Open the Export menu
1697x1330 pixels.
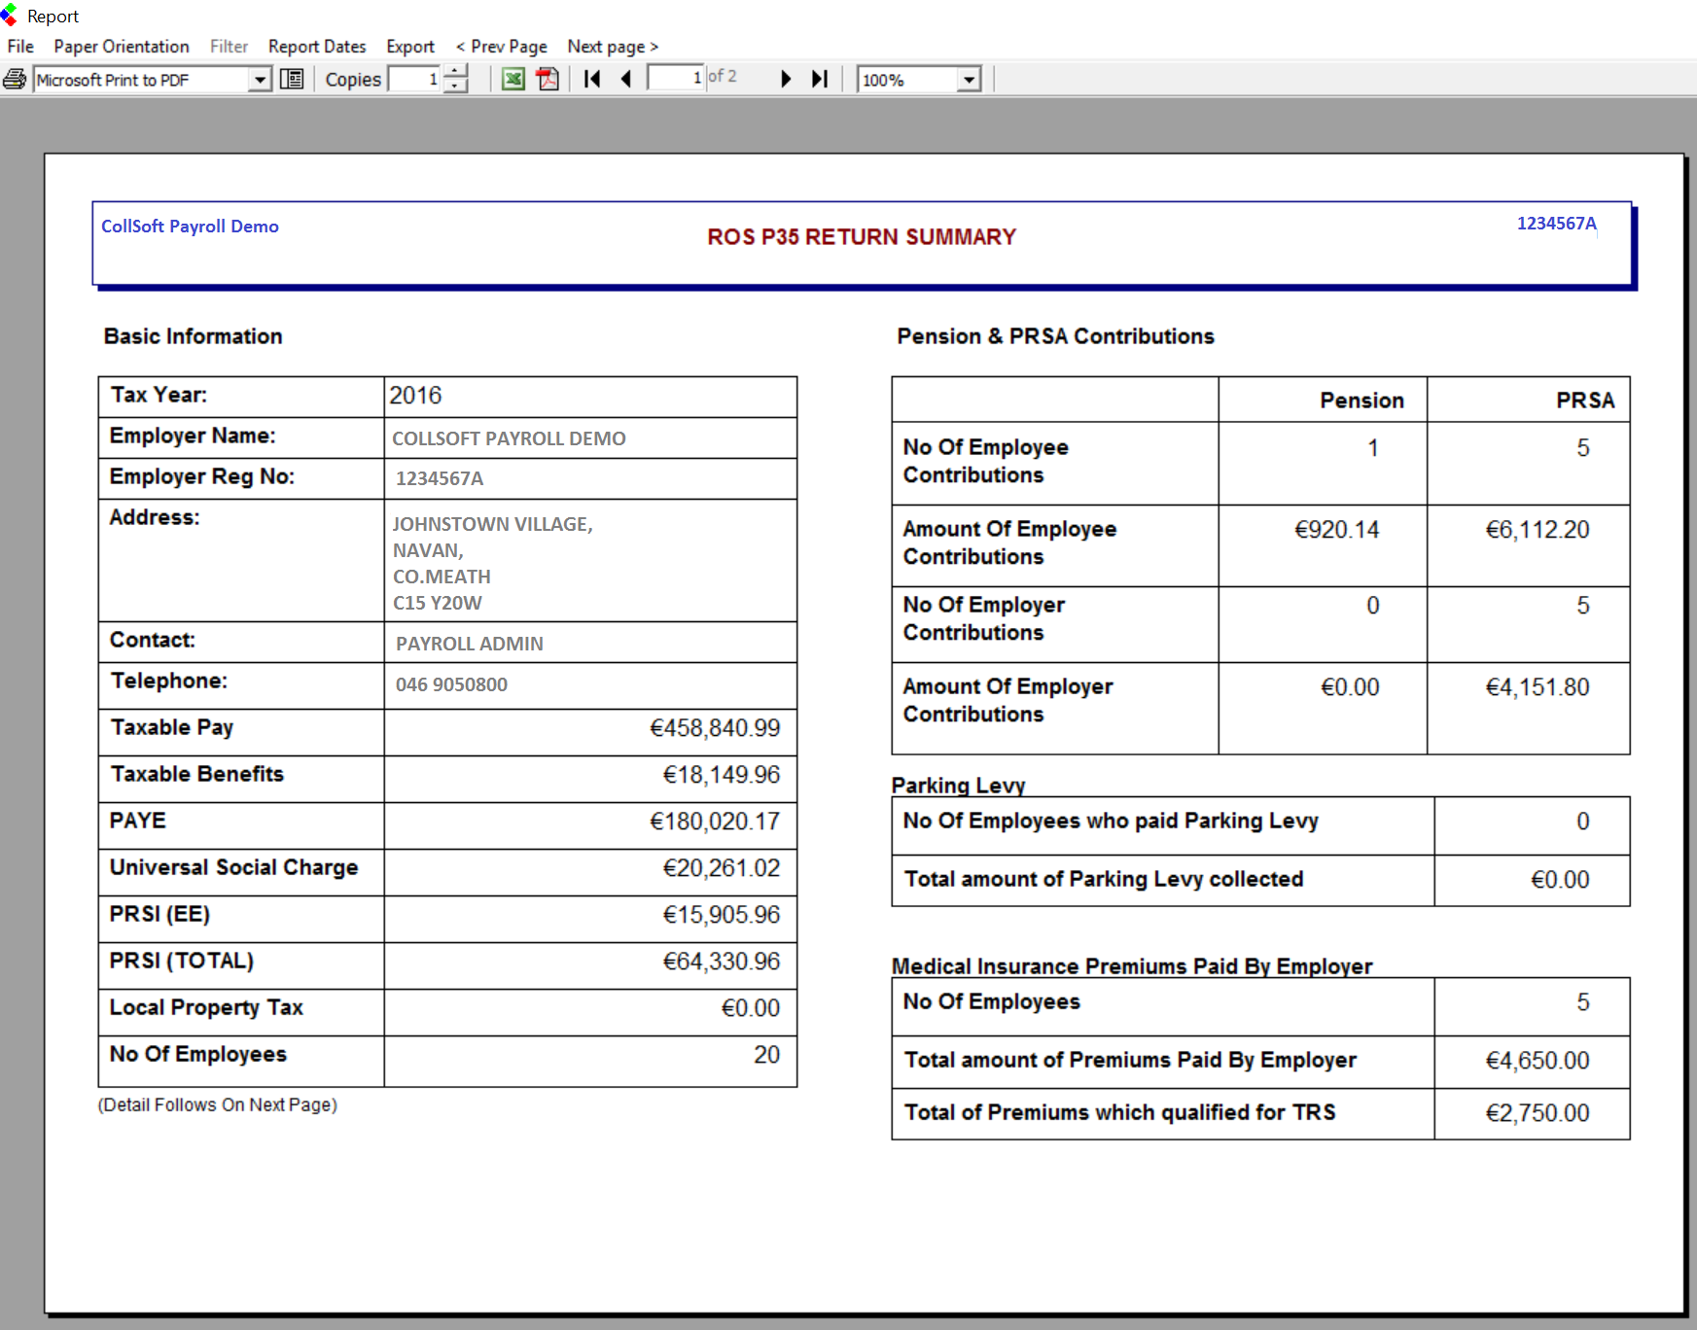[410, 47]
